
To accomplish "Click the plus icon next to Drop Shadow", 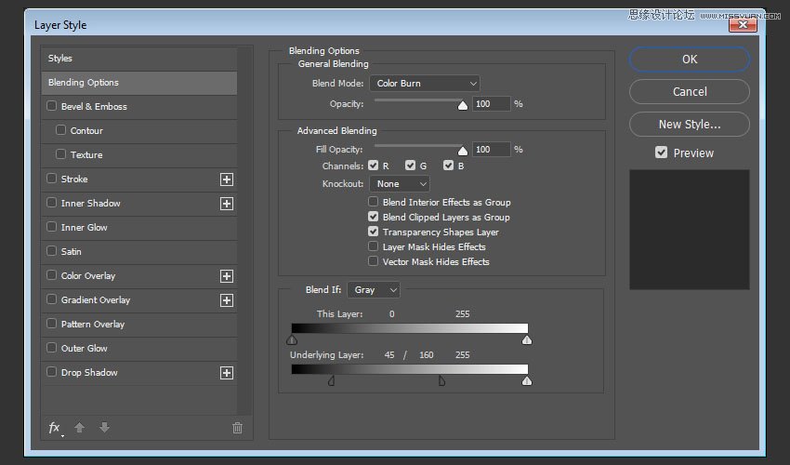I will coord(226,373).
